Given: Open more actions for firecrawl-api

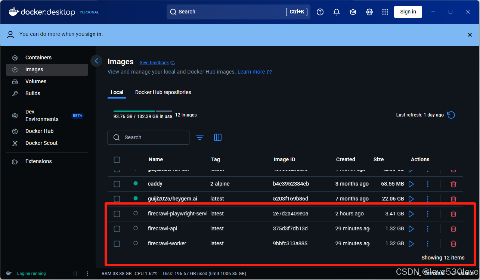Looking at the screenshot, I should 428,229.
